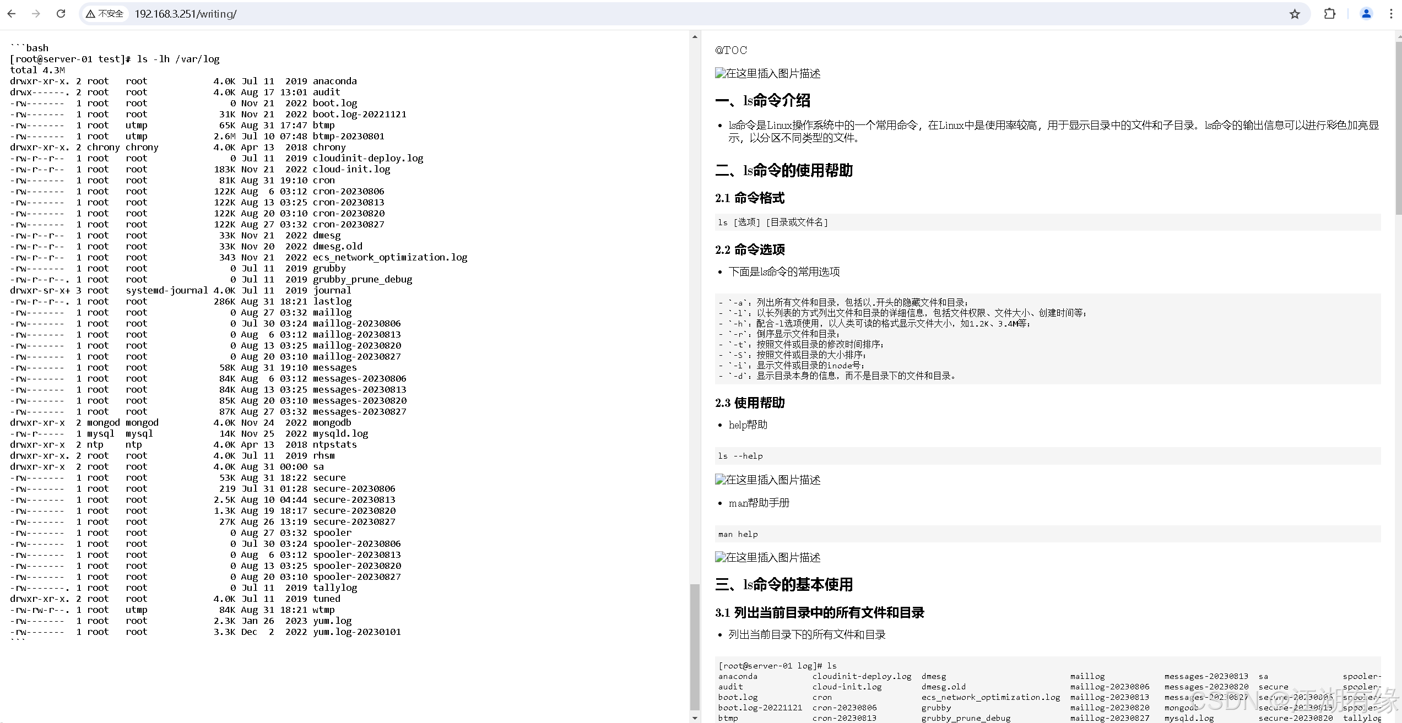Click the -a option description line
Screen dimensions: 1402x723
pos(843,302)
